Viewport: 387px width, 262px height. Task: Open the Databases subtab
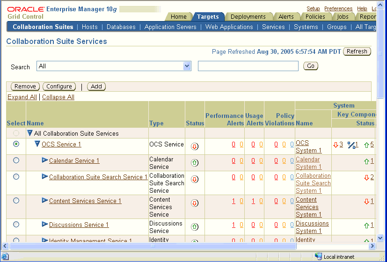click(x=121, y=27)
